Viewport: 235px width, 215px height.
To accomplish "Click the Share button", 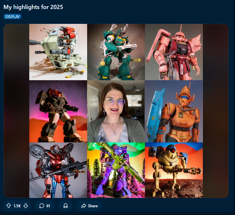I will 89,206.
